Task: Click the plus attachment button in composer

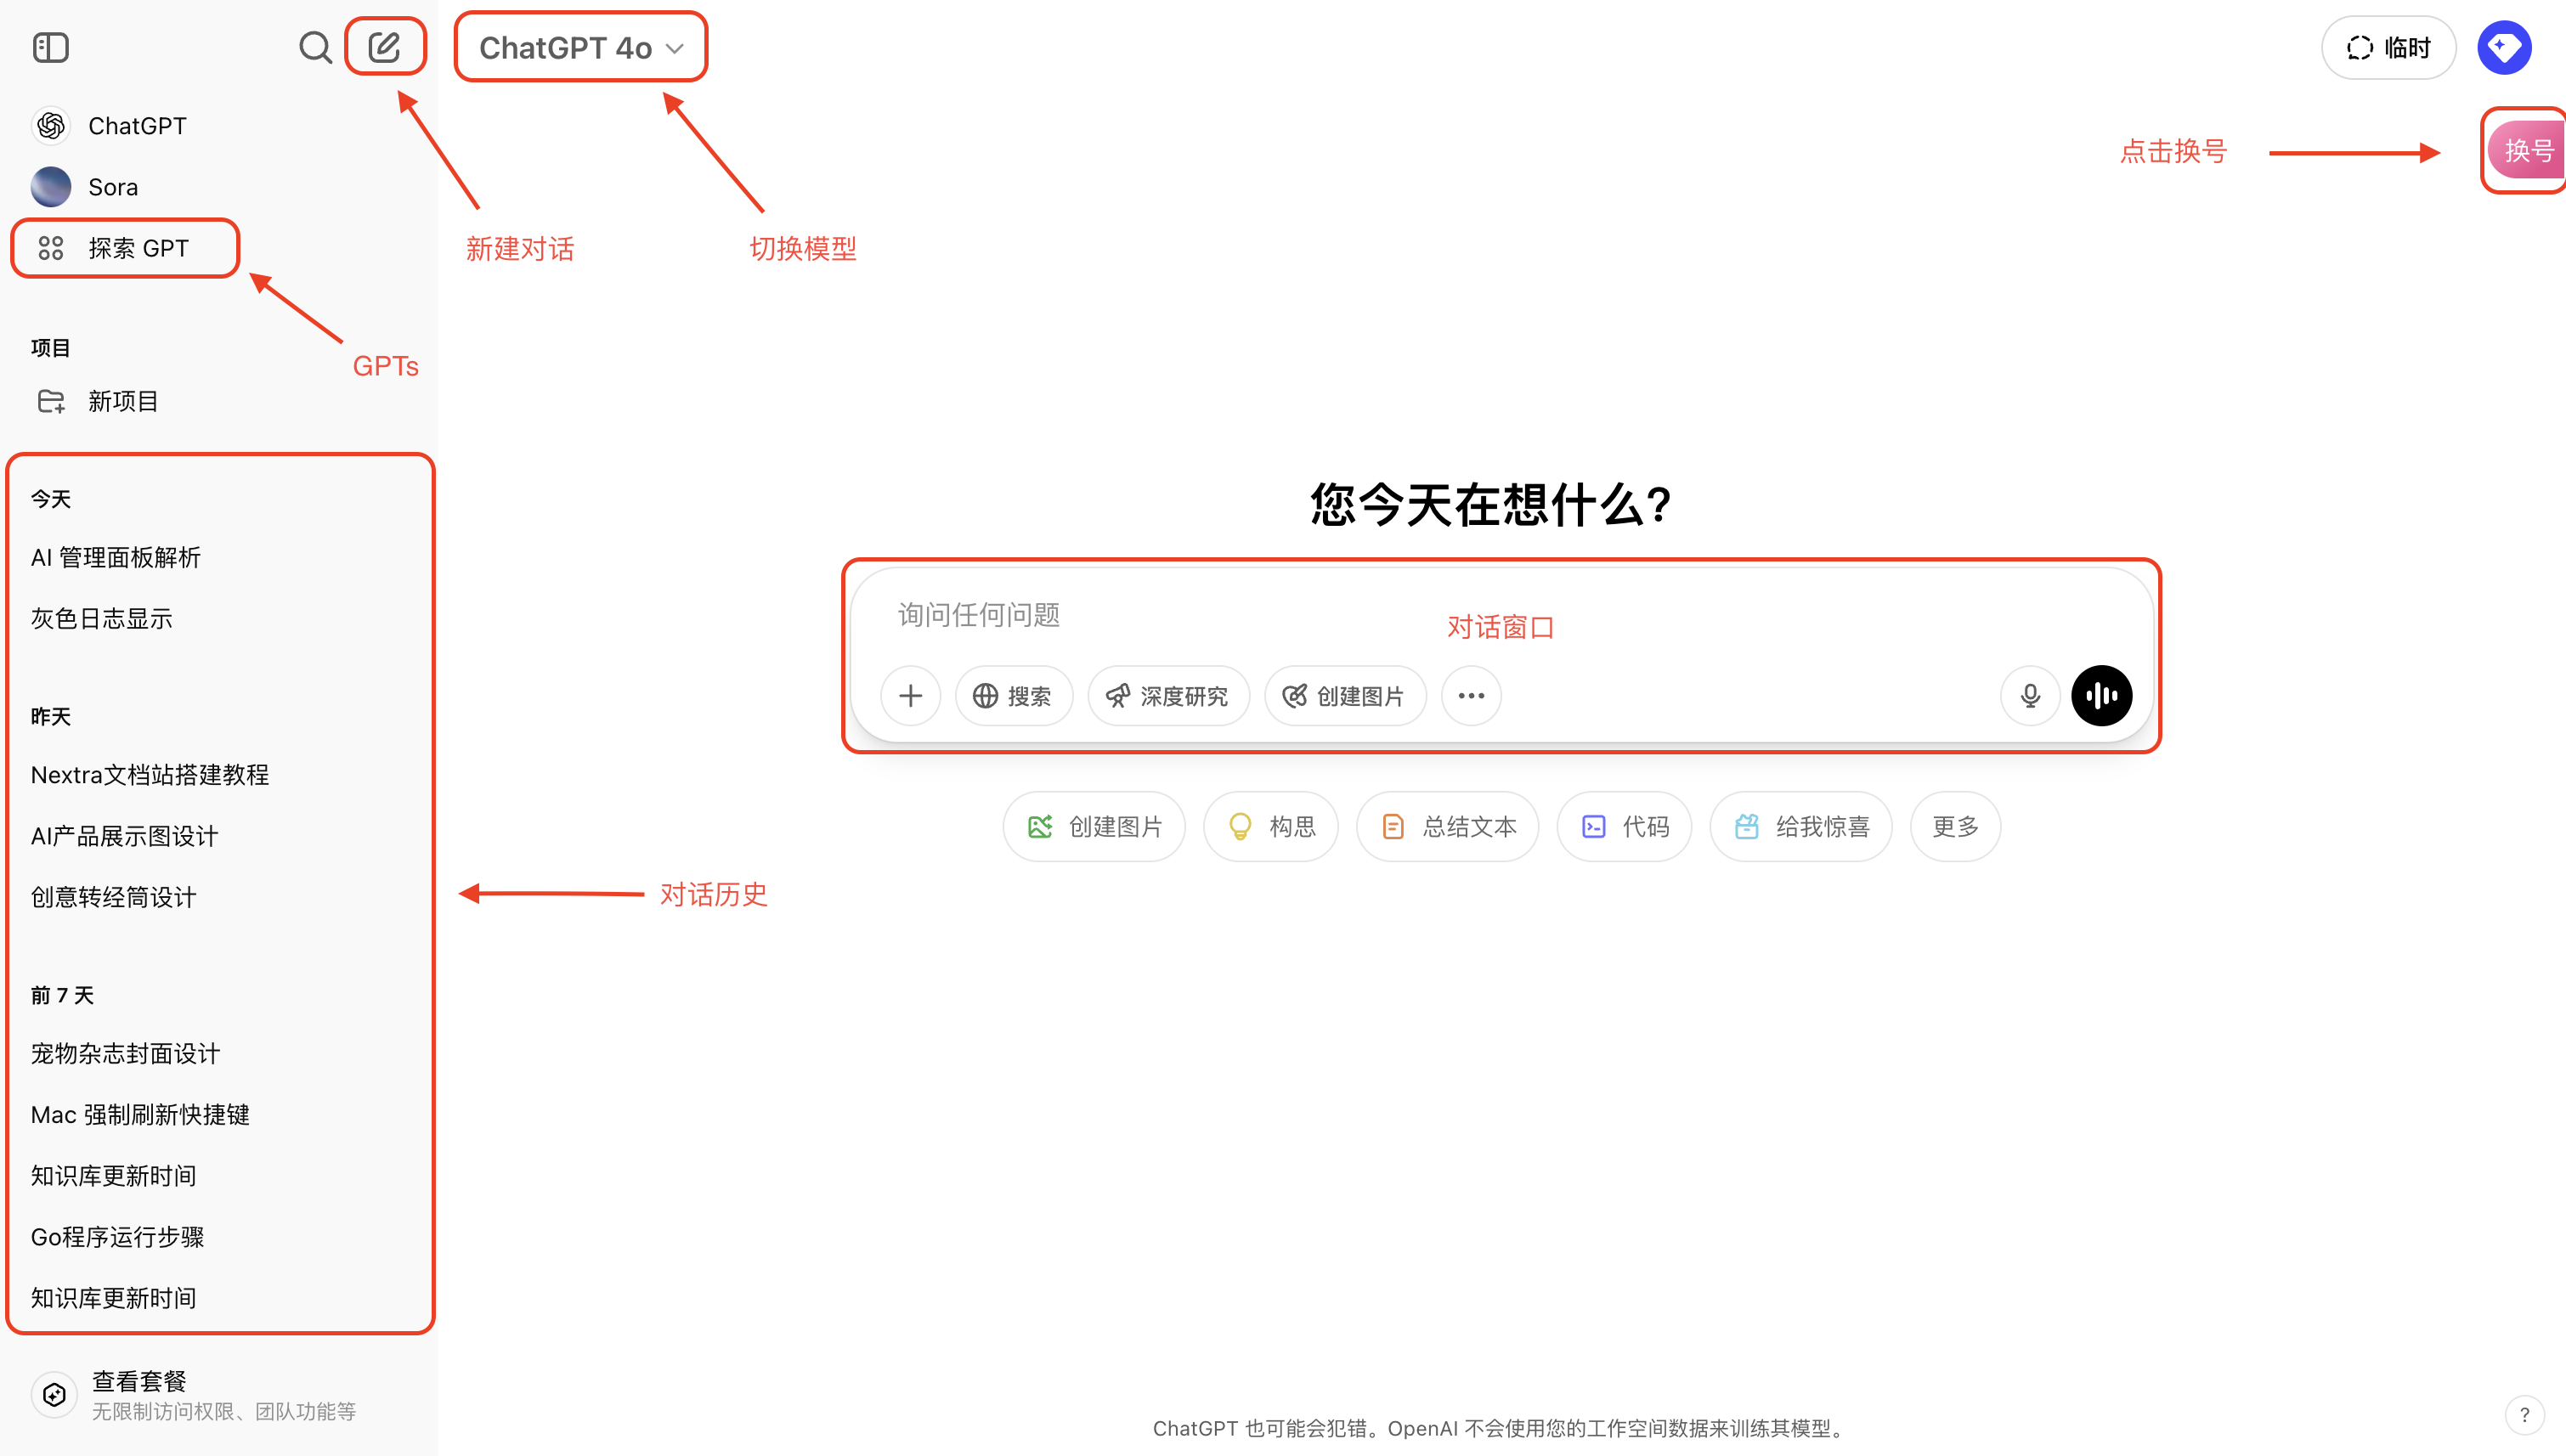Action: [x=910, y=695]
